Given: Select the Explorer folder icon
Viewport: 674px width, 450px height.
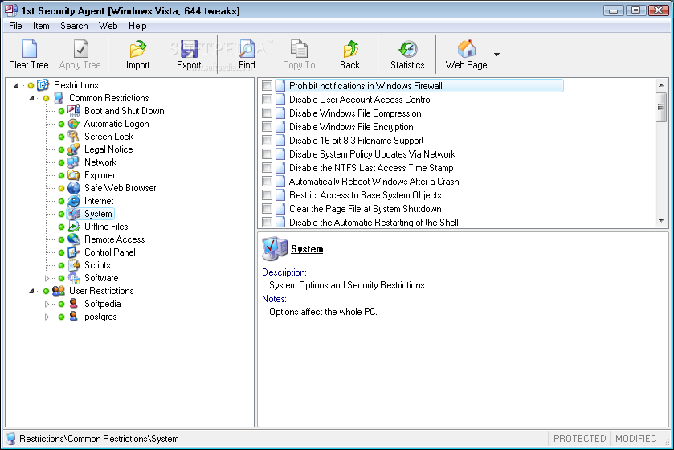Looking at the screenshot, I should pyautogui.click(x=74, y=175).
